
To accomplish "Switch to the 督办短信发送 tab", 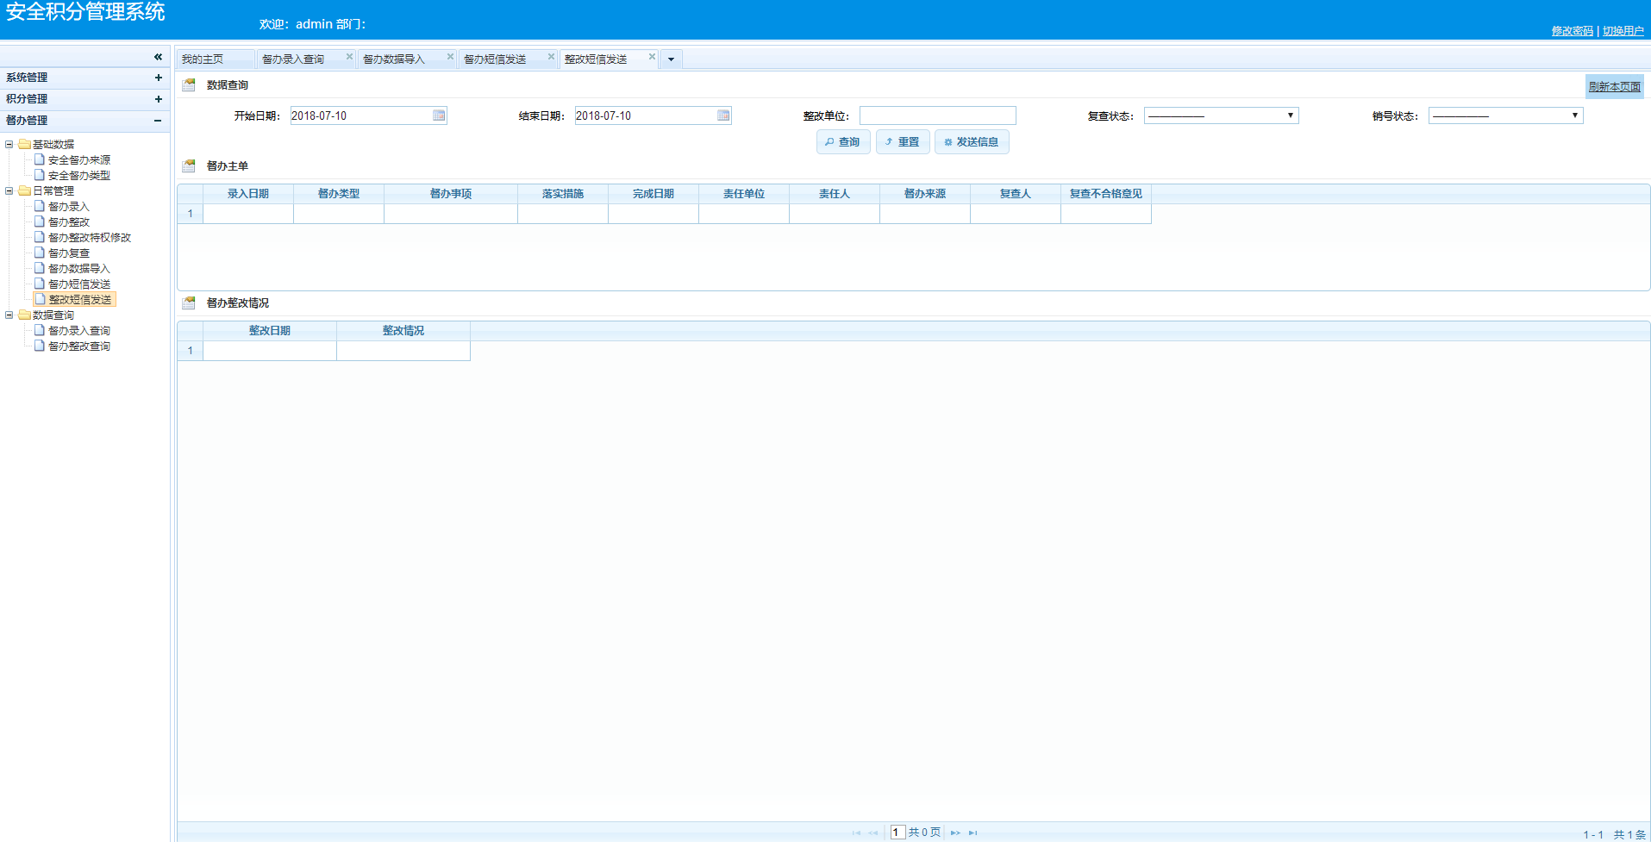I will pyautogui.click(x=495, y=59).
